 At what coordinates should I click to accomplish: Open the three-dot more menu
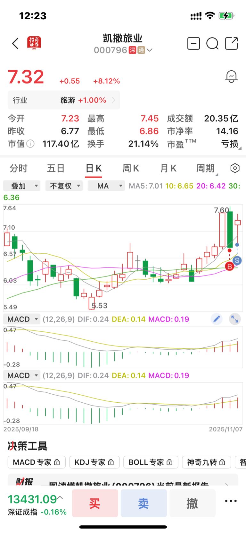[231, 501]
